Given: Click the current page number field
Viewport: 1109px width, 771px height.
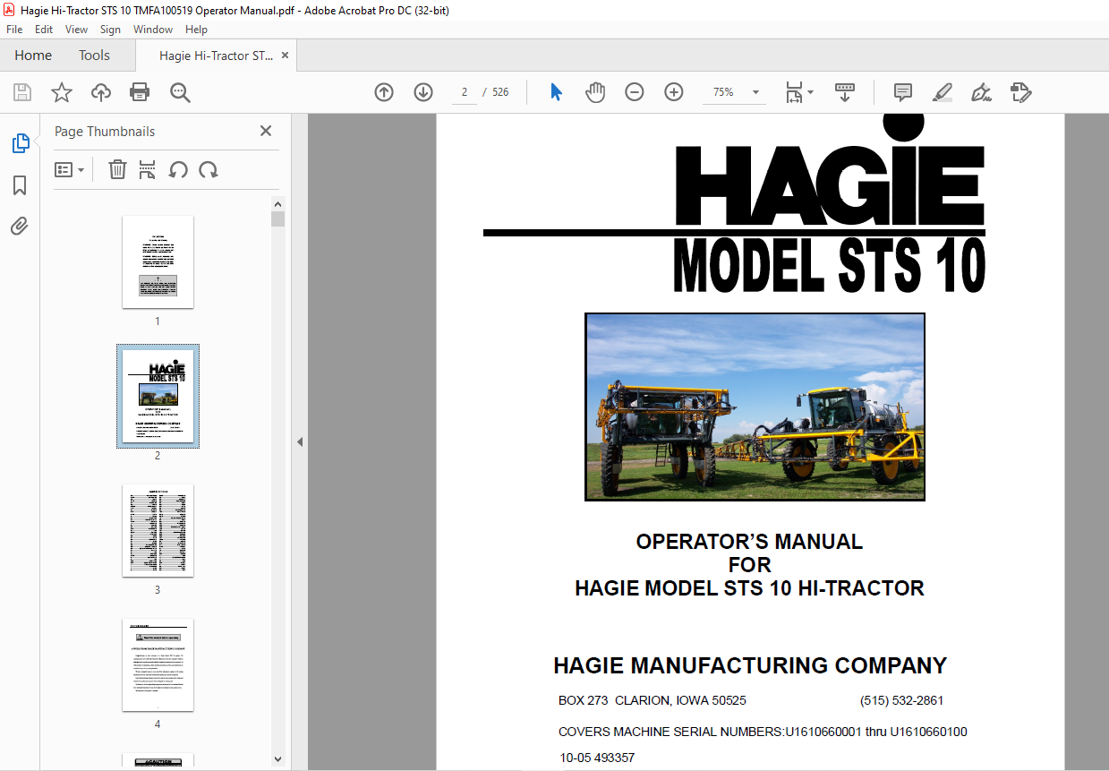Looking at the screenshot, I should pos(465,92).
